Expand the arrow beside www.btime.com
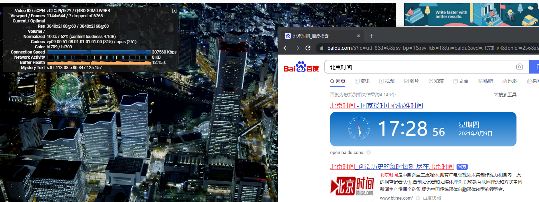 [418, 198]
